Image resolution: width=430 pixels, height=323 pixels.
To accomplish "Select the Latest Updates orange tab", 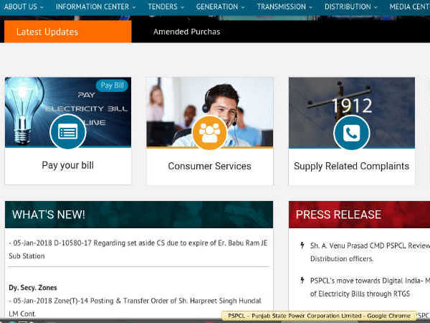I will point(68,32).
